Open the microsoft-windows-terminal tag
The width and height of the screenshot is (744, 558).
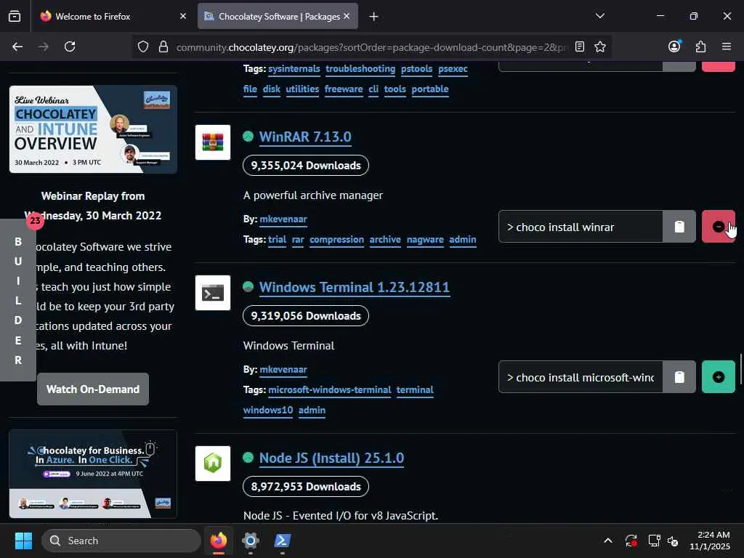[330, 390]
